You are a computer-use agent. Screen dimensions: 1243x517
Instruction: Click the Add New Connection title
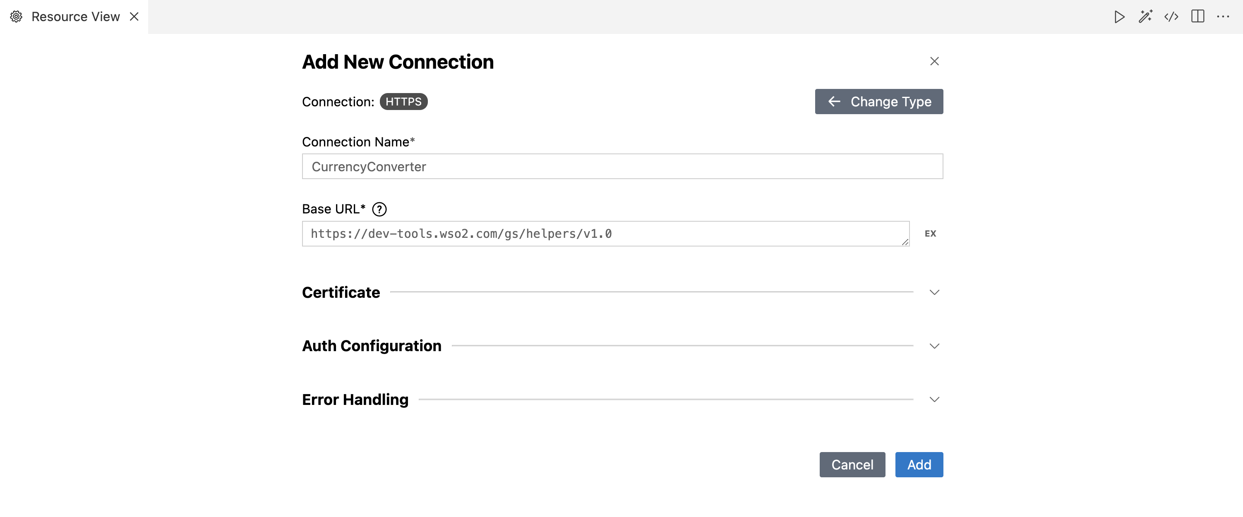pyautogui.click(x=398, y=62)
